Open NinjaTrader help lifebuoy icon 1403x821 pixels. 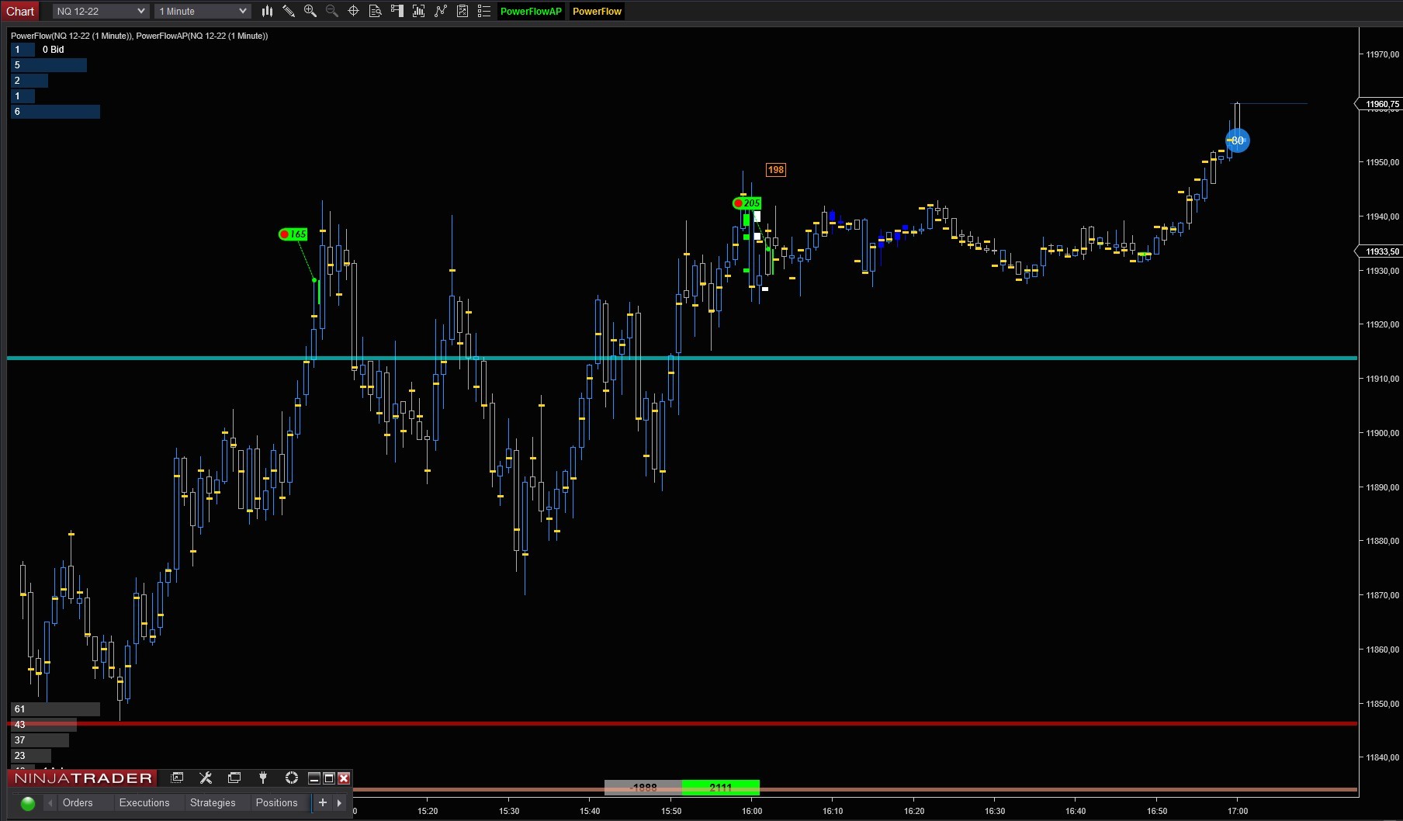coord(292,778)
